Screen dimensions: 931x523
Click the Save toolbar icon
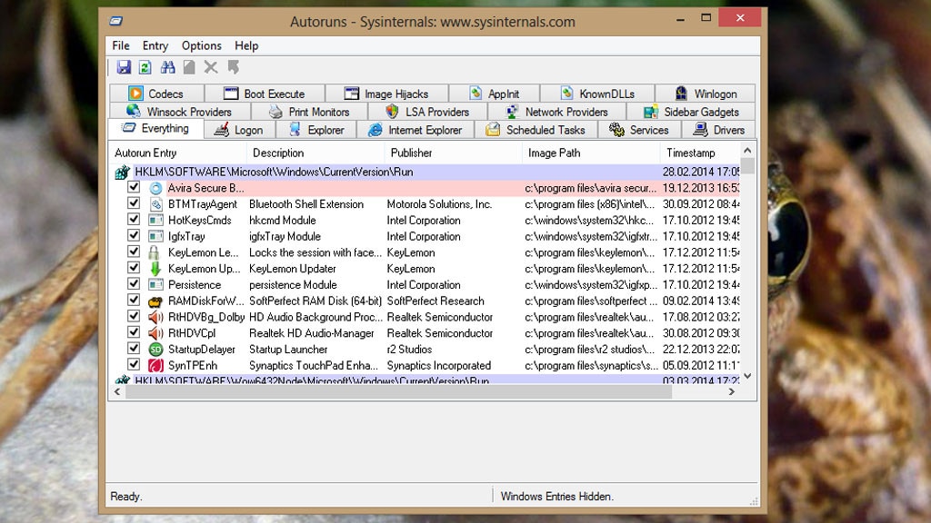coord(124,67)
